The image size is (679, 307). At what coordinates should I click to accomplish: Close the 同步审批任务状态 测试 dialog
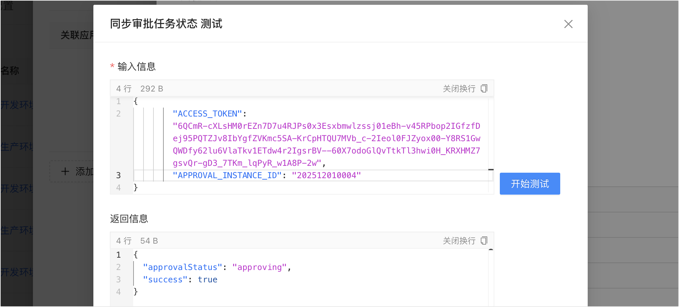568,24
